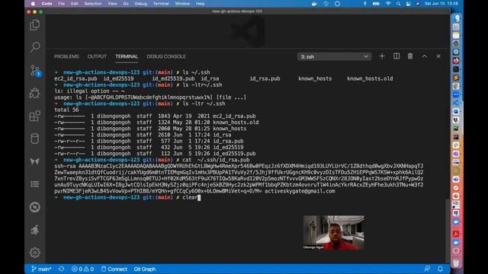Image resolution: width=488 pixels, height=274 pixels.
Task: Switch to the DEBUG CONSOLE tab
Action: coord(166,56)
